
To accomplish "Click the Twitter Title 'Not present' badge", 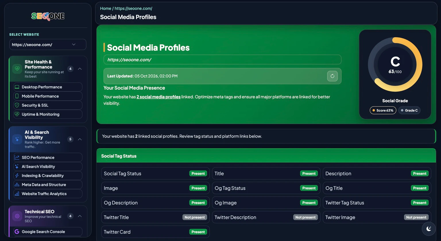I will click(195, 217).
